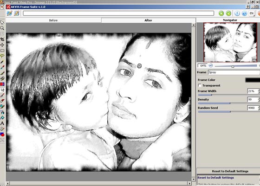Select the Freehand lasso tool
The height and width of the screenshot is (186, 260).
tap(2, 56)
